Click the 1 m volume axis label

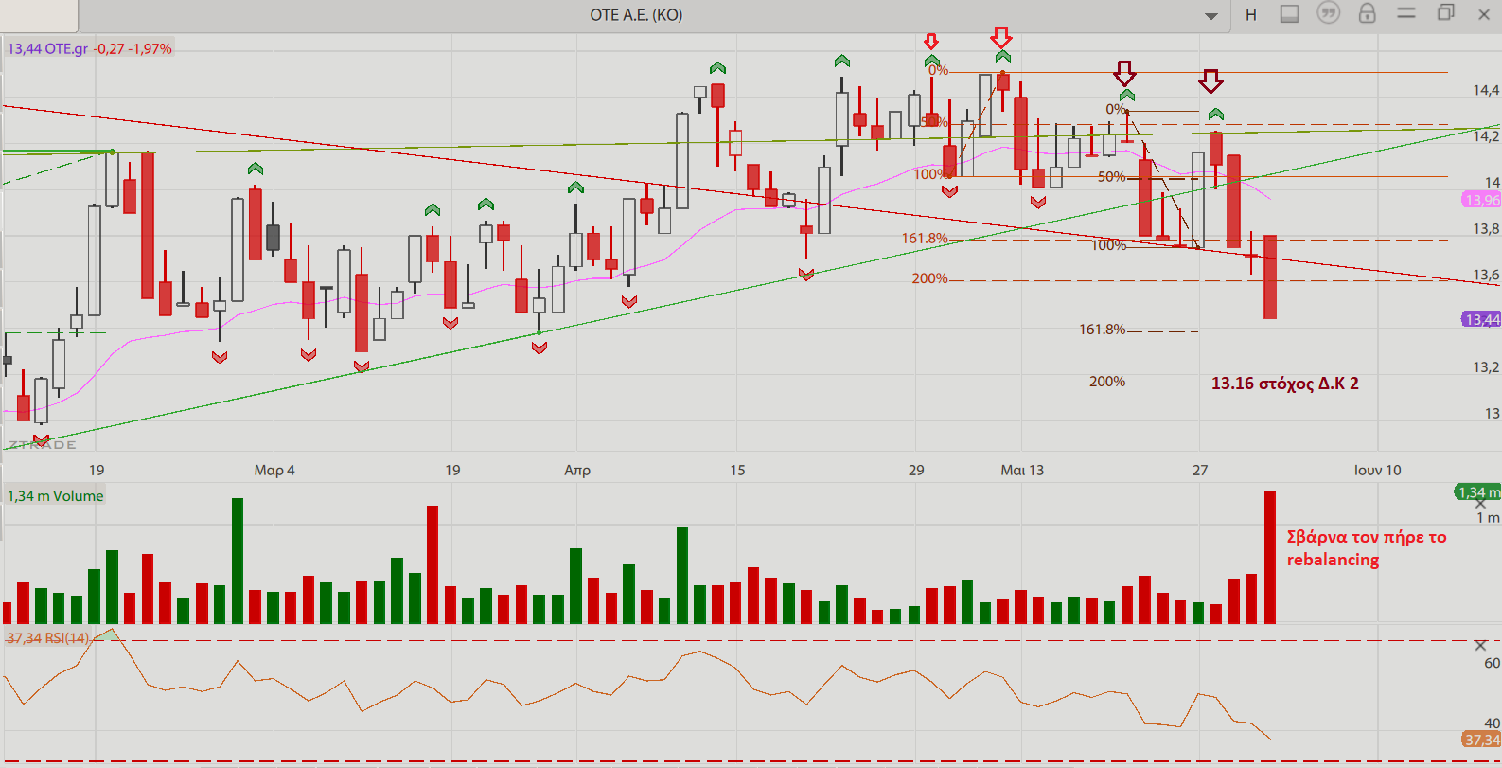(x=1488, y=517)
